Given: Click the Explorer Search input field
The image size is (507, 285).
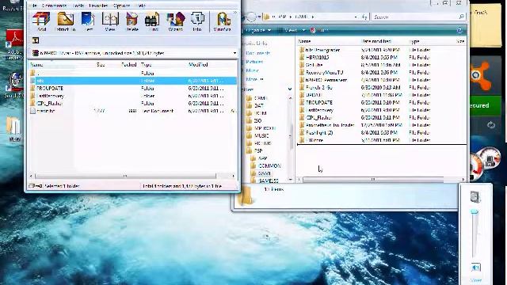Looking at the screenshot, I should click(x=415, y=17).
